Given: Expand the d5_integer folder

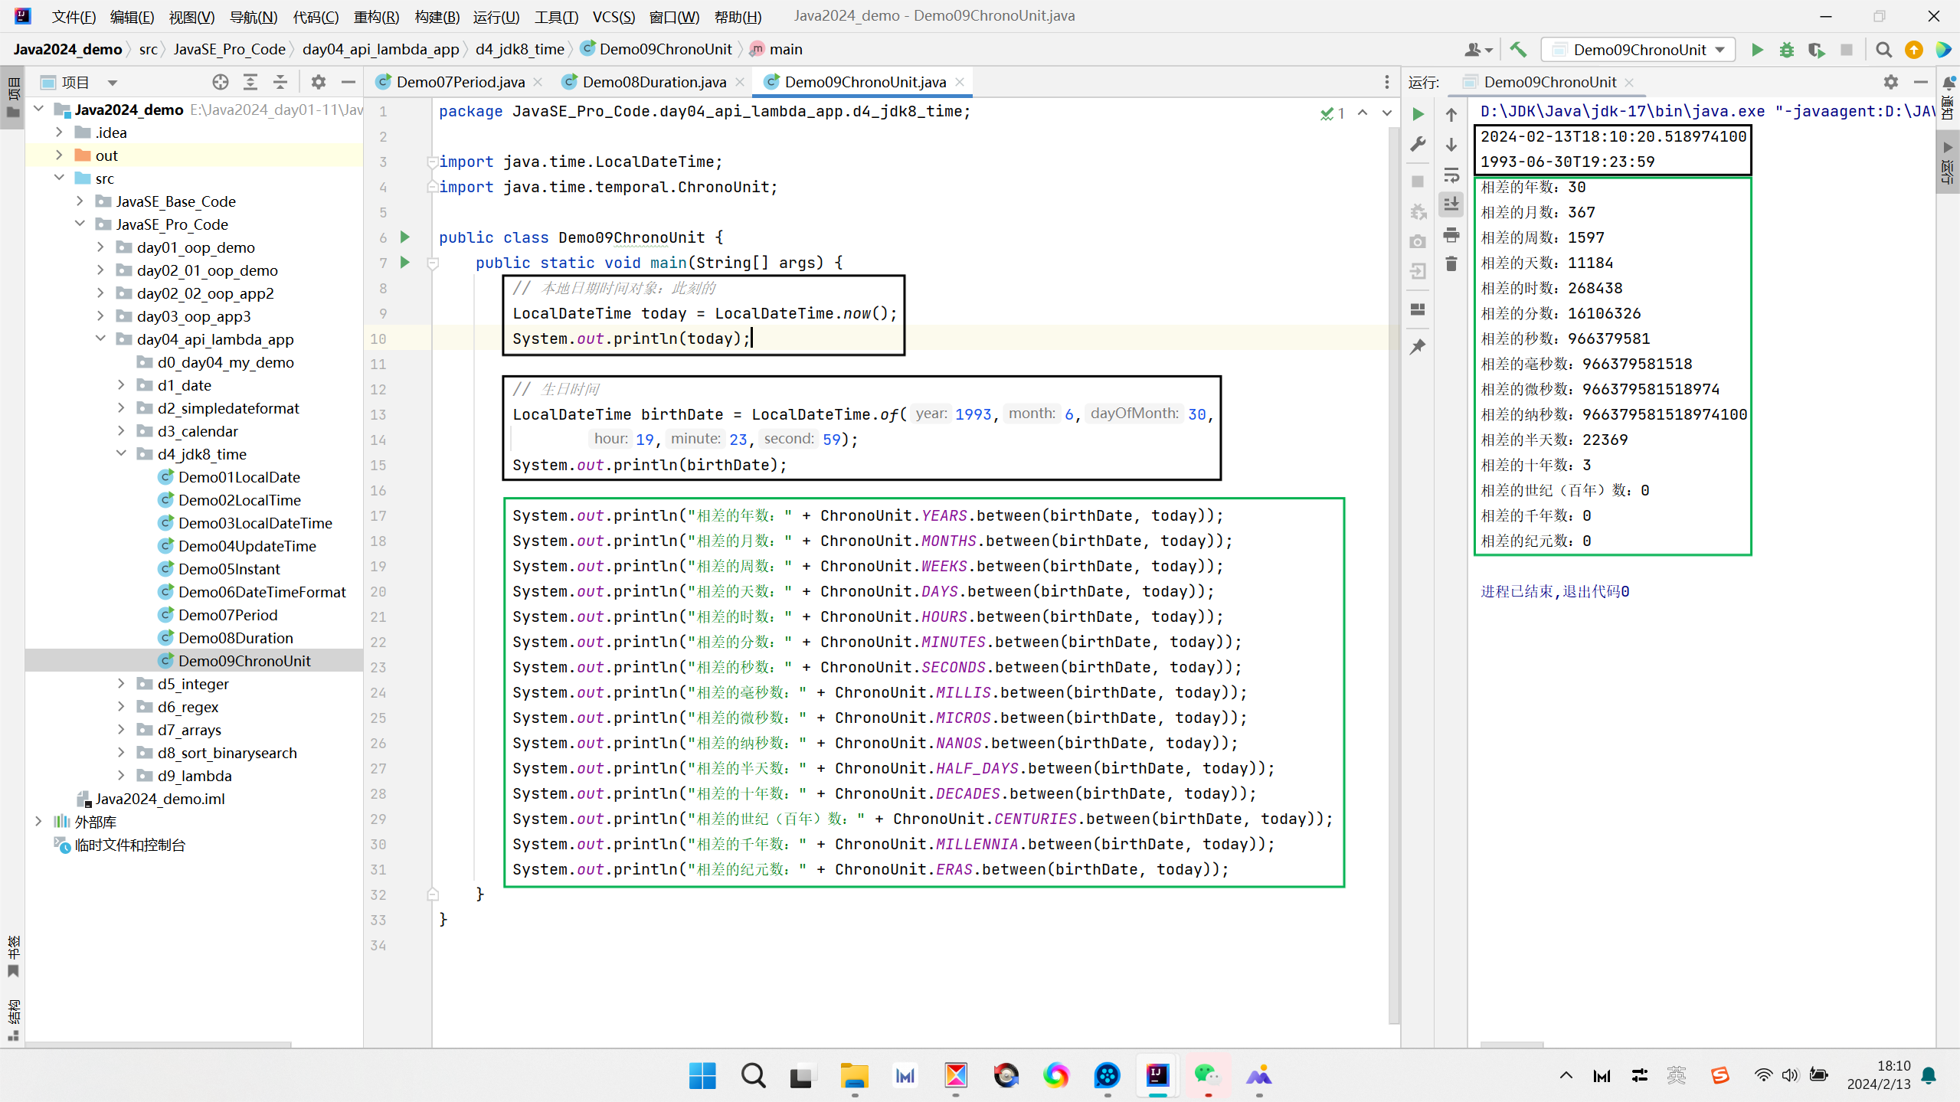Looking at the screenshot, I should [121, 684].
